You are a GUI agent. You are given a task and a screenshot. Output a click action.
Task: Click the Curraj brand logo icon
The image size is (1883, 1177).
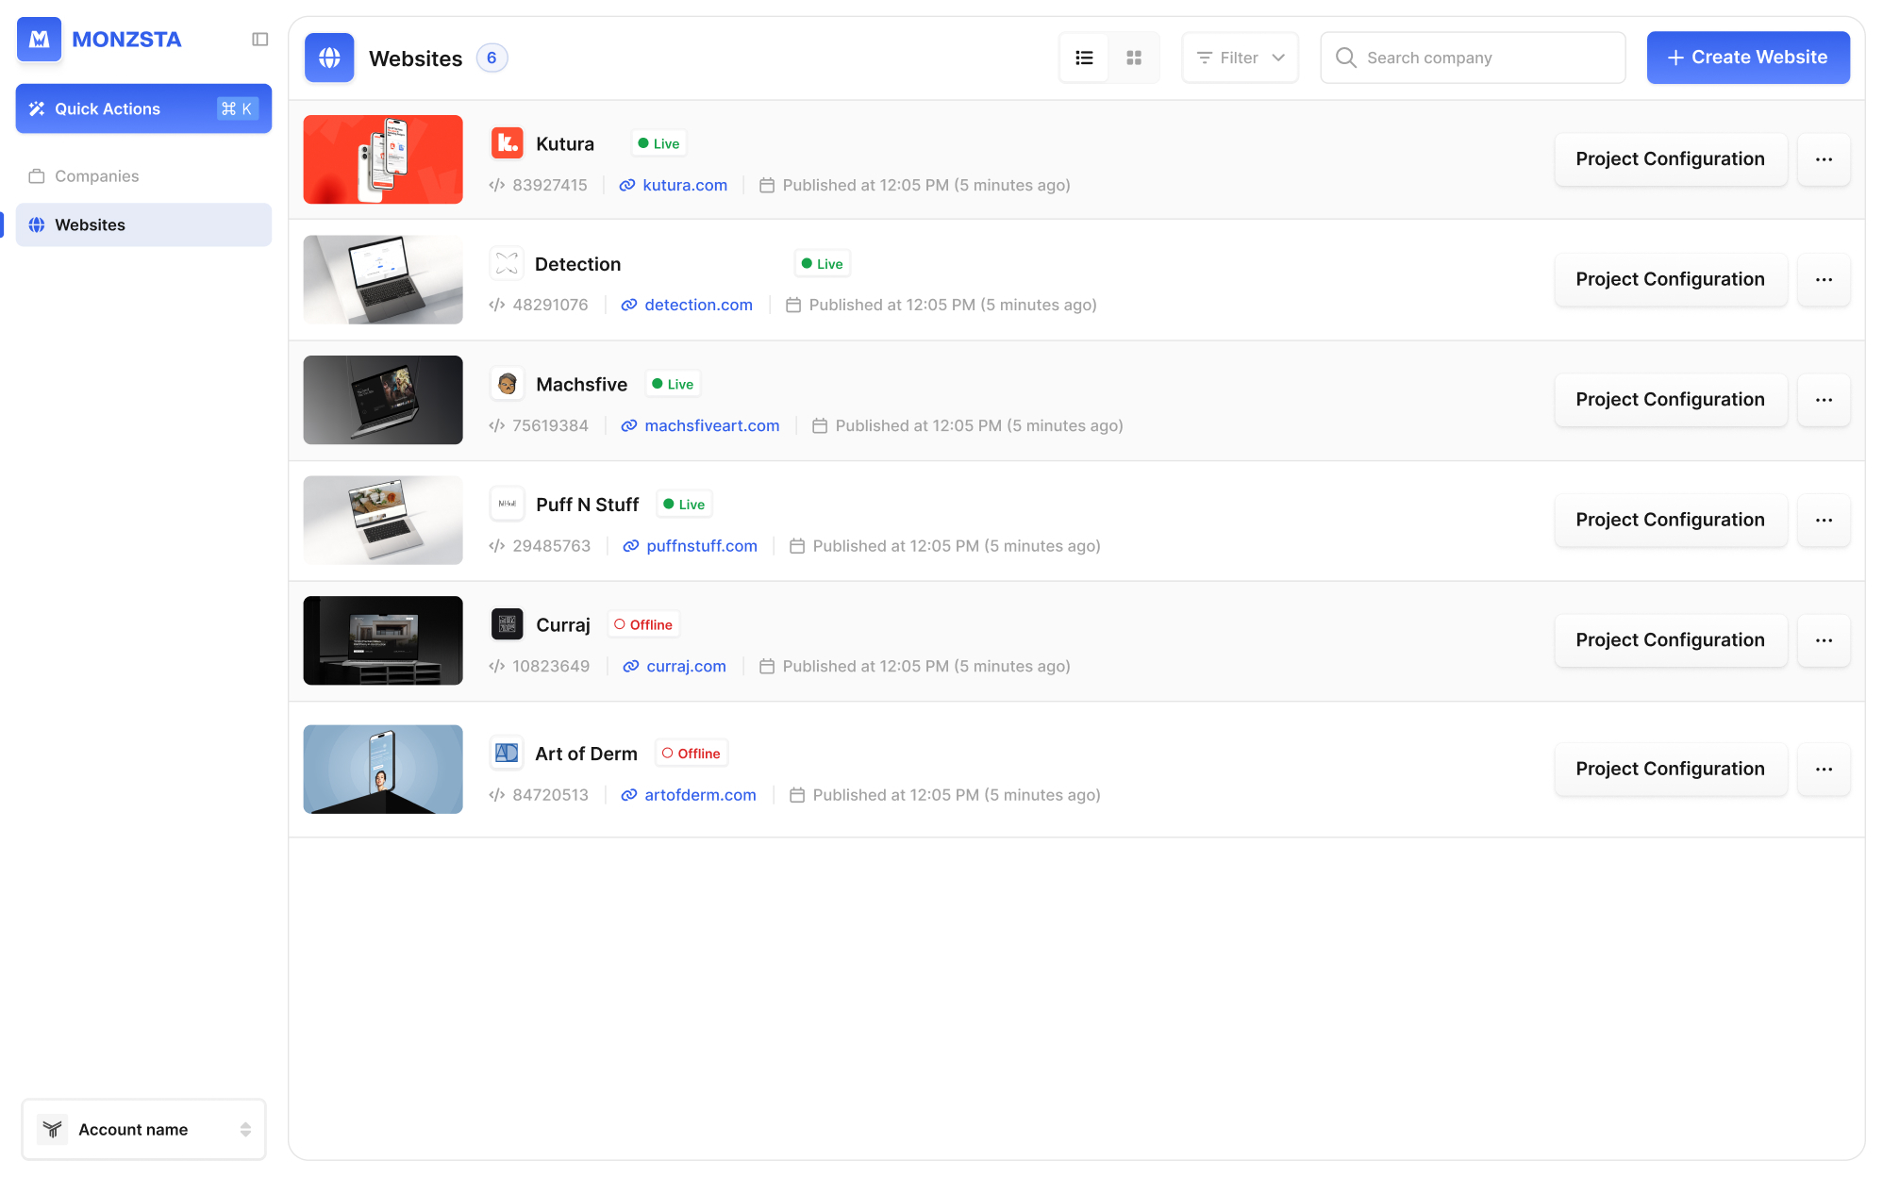[507, 624]
